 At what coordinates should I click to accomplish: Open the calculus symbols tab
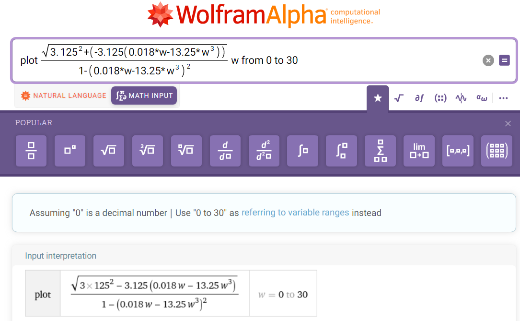point(419,98)
